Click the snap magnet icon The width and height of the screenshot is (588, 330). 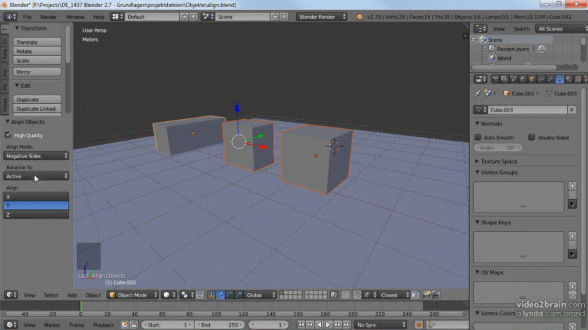point(357,295)
